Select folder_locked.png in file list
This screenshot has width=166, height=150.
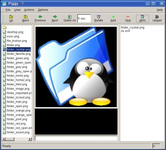pyautogui.click(x=18, y=97)
